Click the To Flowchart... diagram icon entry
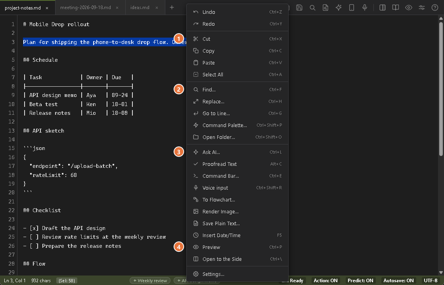 pos(237,199)
